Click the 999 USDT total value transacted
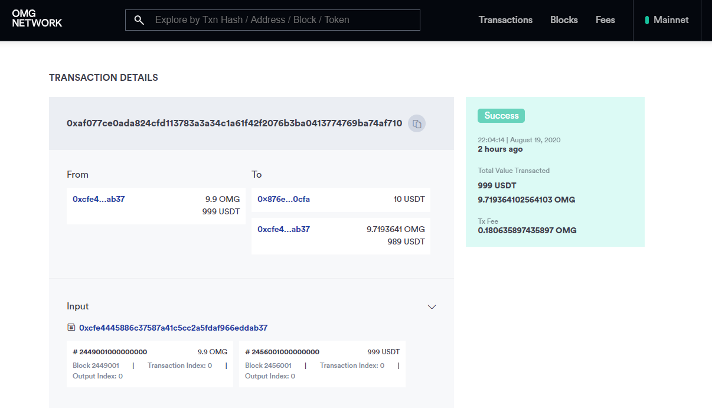 pyautogui.click(x=497, y=185)
